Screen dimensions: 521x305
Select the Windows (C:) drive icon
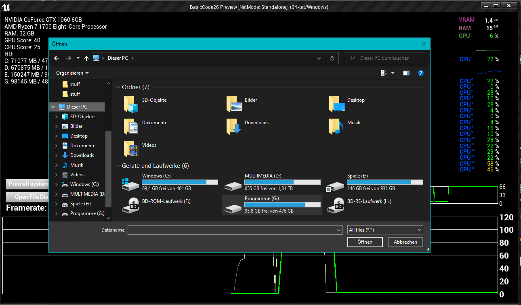131,184
